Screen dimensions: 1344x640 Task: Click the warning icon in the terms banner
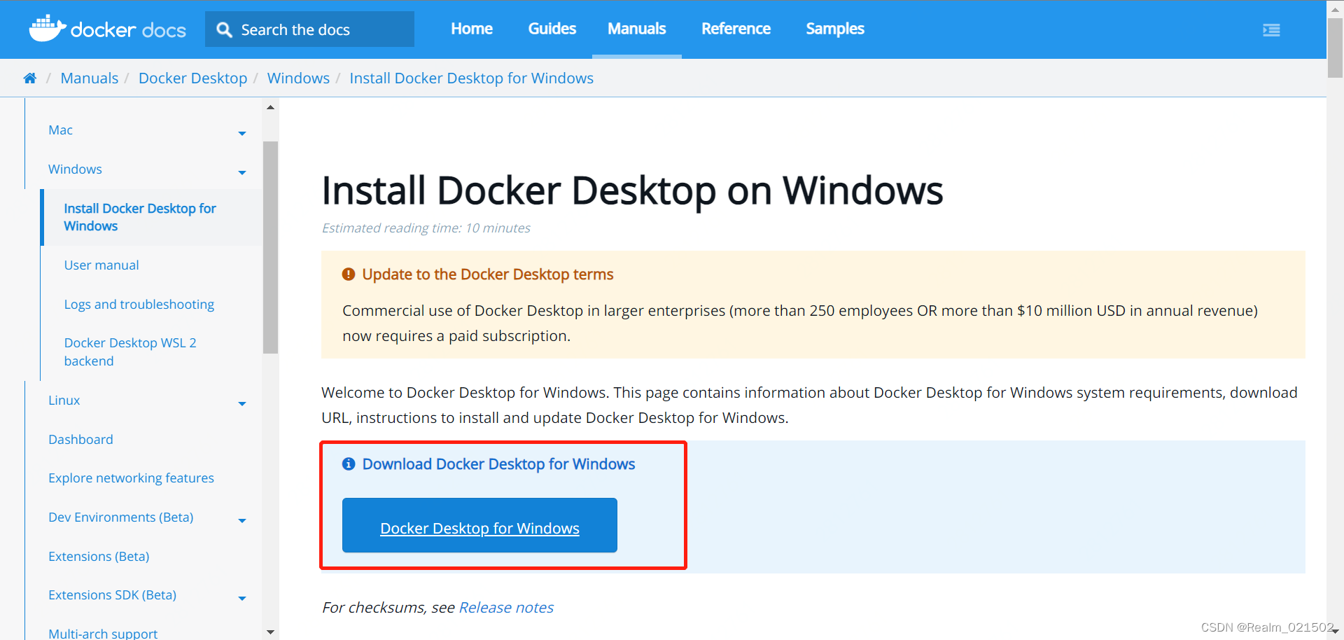(x=349, y=274)
